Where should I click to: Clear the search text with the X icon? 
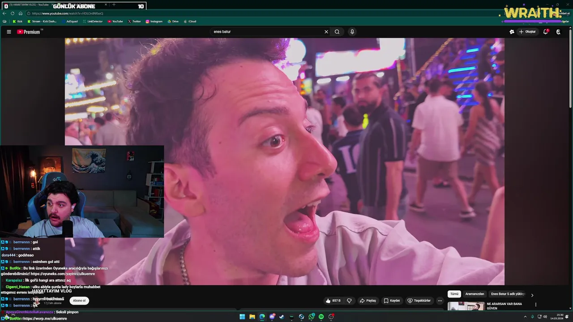click(326, 32)
